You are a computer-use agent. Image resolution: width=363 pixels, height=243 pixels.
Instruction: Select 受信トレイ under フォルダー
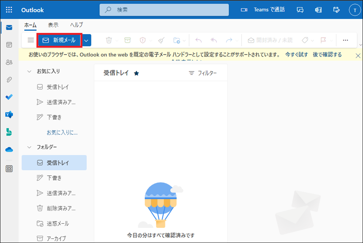pos(54,163)
